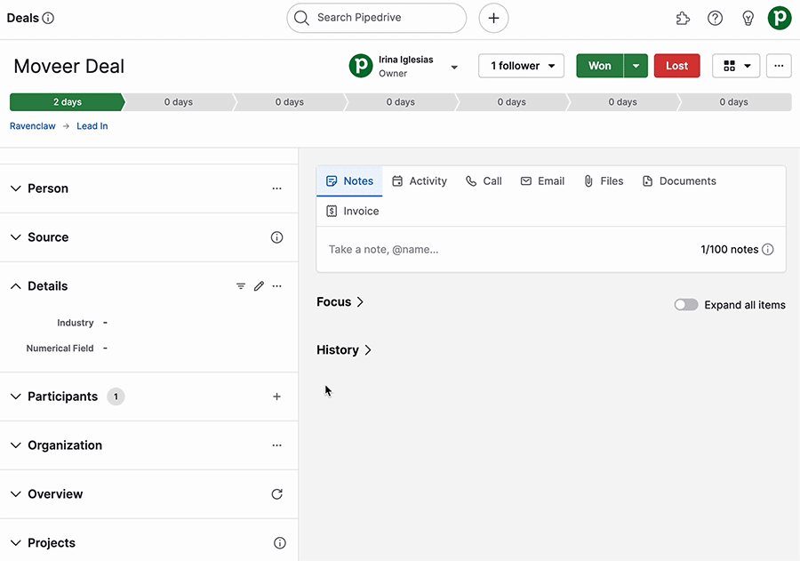Click the Participants count badge

tap(116, 397)
